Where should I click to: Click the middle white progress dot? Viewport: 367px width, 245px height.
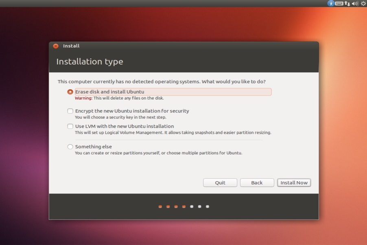coord(199,206)
